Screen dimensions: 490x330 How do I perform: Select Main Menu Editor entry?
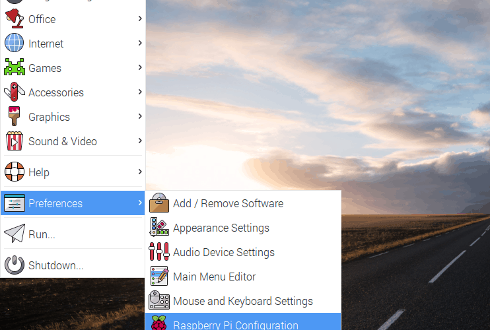pyautogui.click(x=214, y=277)
